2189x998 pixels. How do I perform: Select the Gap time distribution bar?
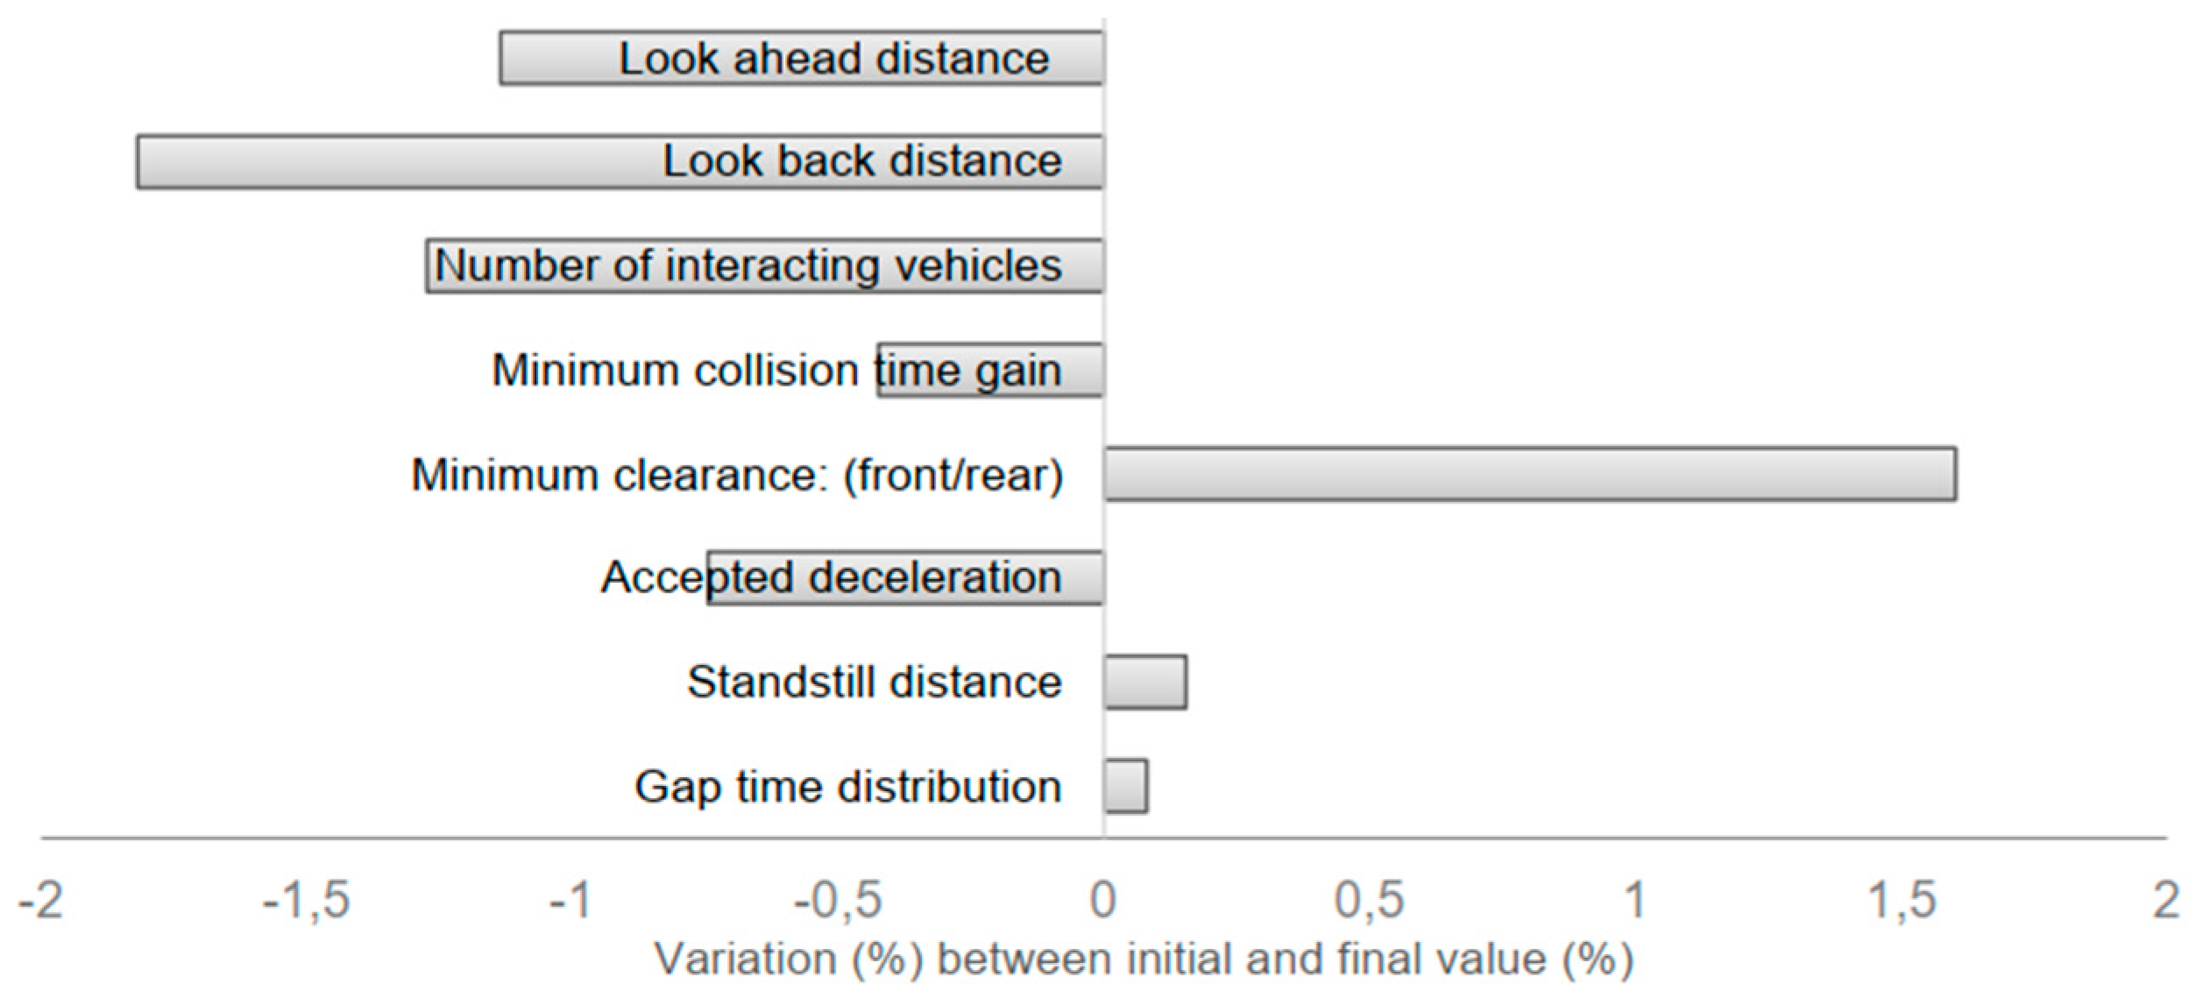1126,786
